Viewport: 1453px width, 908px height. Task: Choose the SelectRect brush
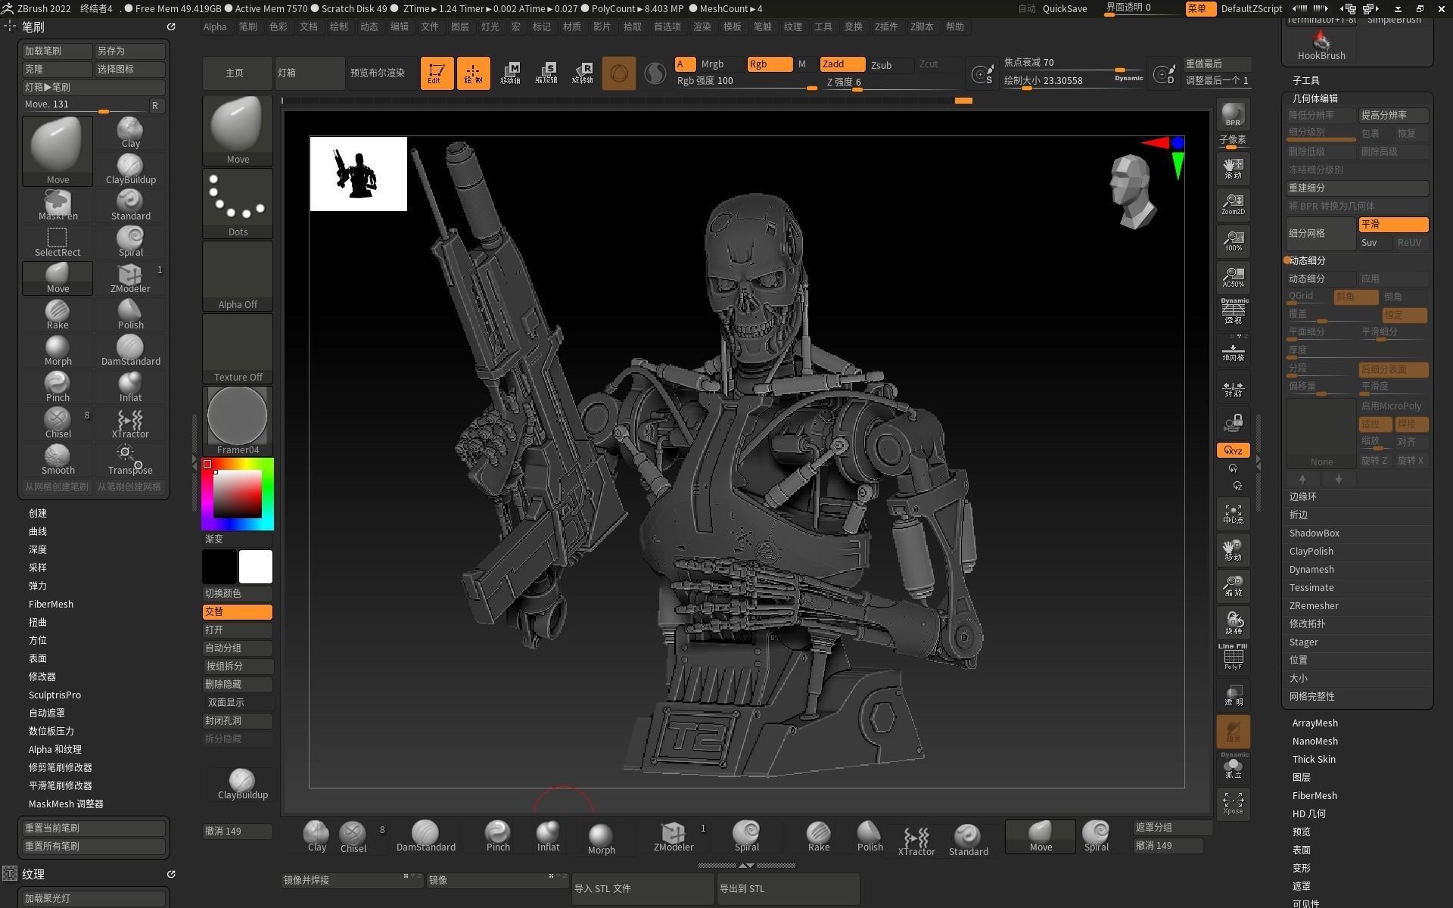pos(58,242)
